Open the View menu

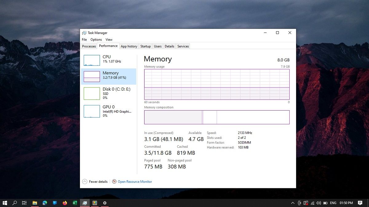click(x=109, y=40)
